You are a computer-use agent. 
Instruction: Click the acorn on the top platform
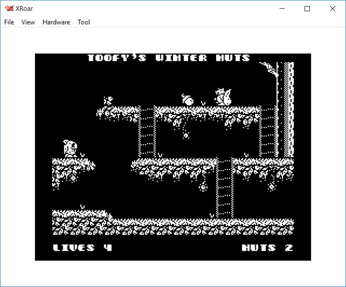pyautogui.click(x=188, y=99)
